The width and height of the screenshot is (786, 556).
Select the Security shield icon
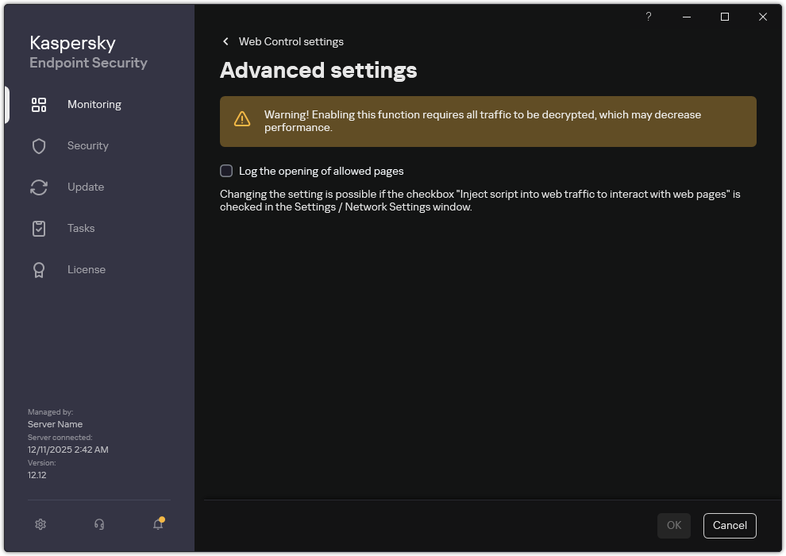click(39, 145)
